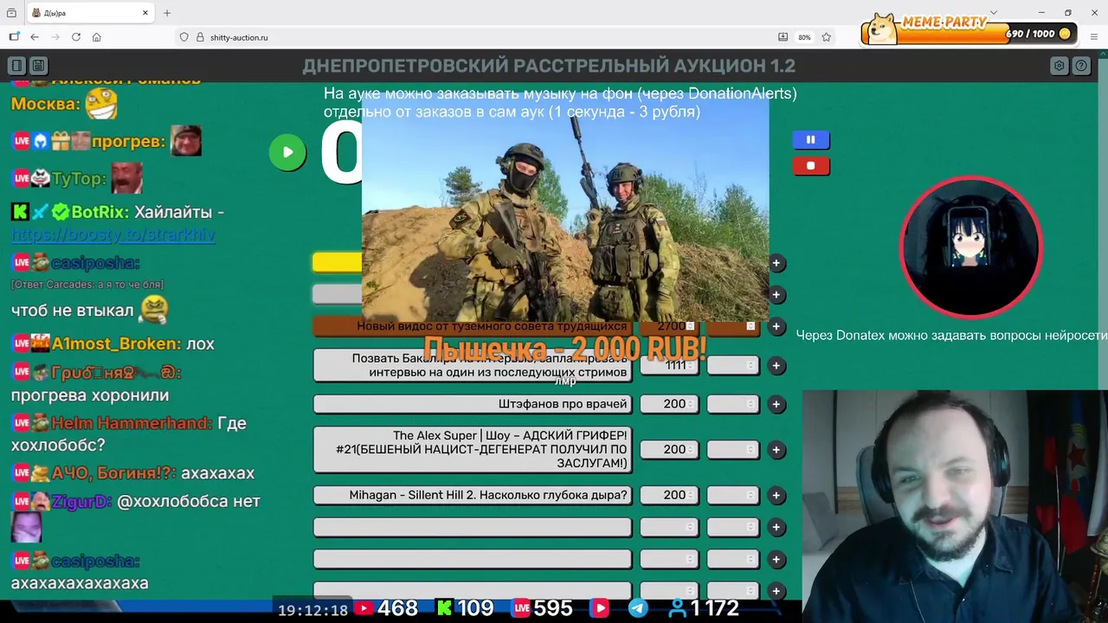The image size is (1108, 623).
Task: Toggle the auction sidebar panel icon
Action: 16,66
